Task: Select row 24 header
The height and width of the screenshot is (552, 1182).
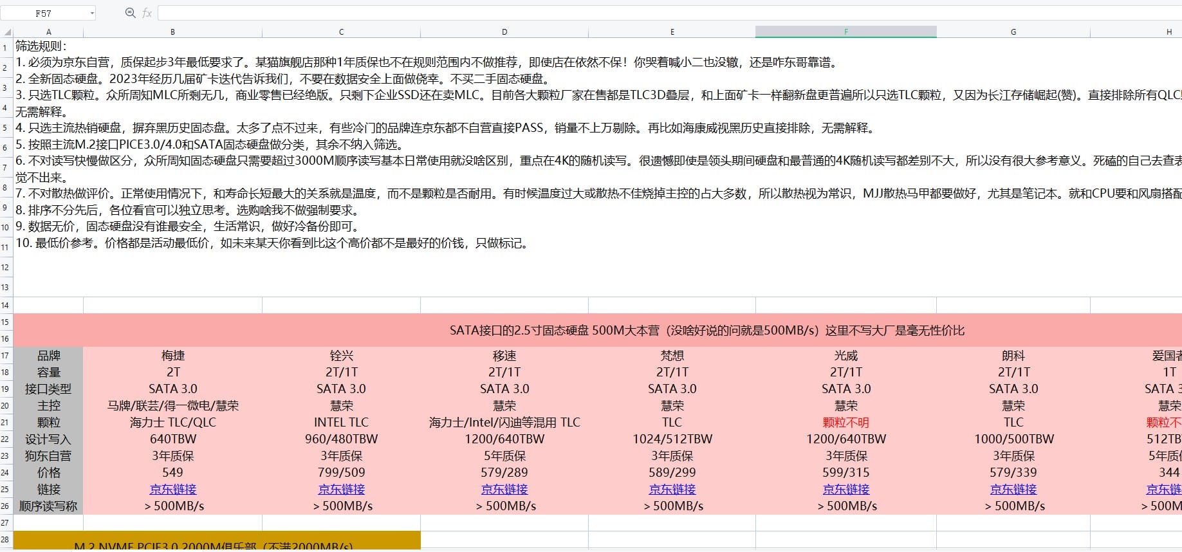Action: pos(6,472)
